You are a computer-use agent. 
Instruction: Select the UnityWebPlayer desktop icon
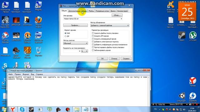coord(182,97)
